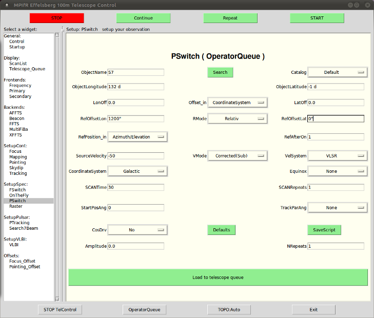Open the CosDrv dropdown
Screen dimensions: 374x318
point(137,230)
